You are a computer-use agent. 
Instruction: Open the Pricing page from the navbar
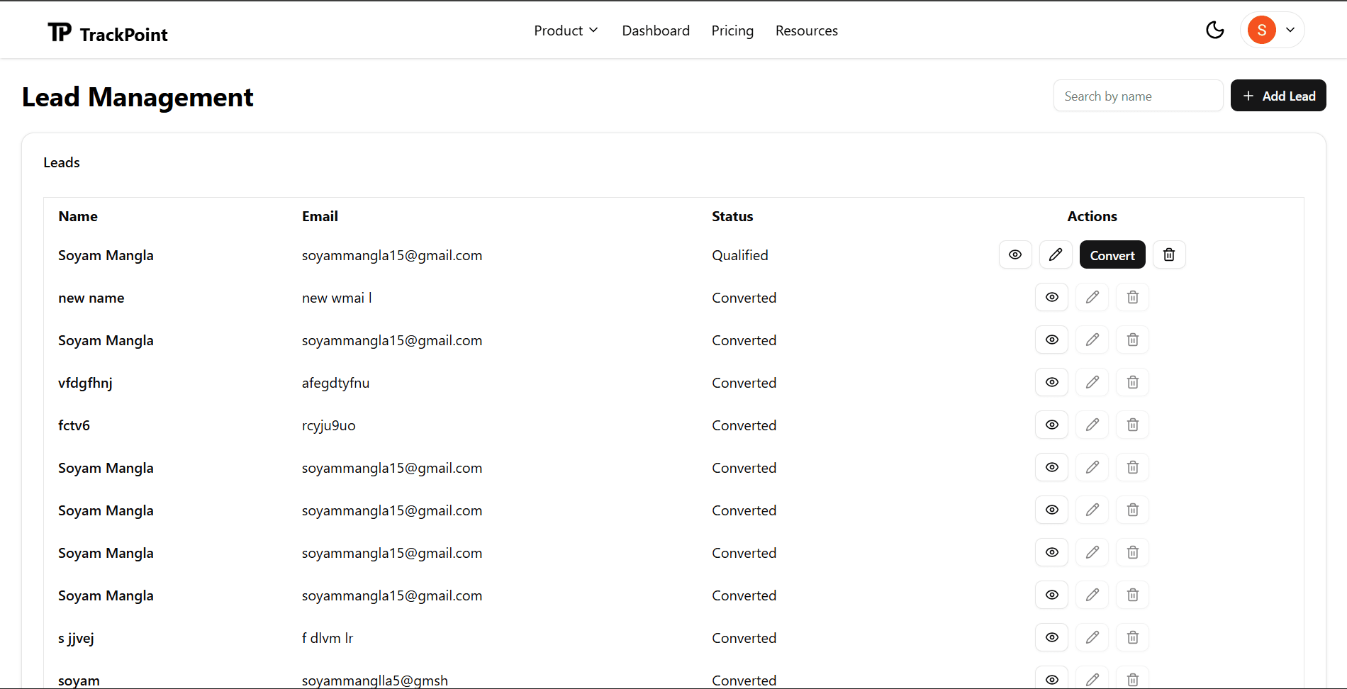pos(732,30)
